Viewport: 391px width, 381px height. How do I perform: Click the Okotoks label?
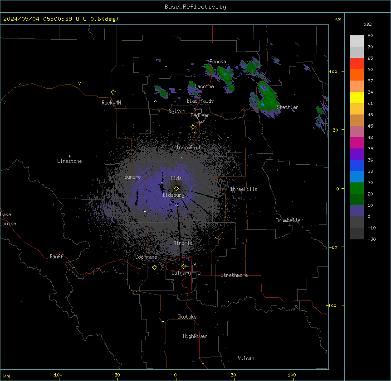pos(187,317)
